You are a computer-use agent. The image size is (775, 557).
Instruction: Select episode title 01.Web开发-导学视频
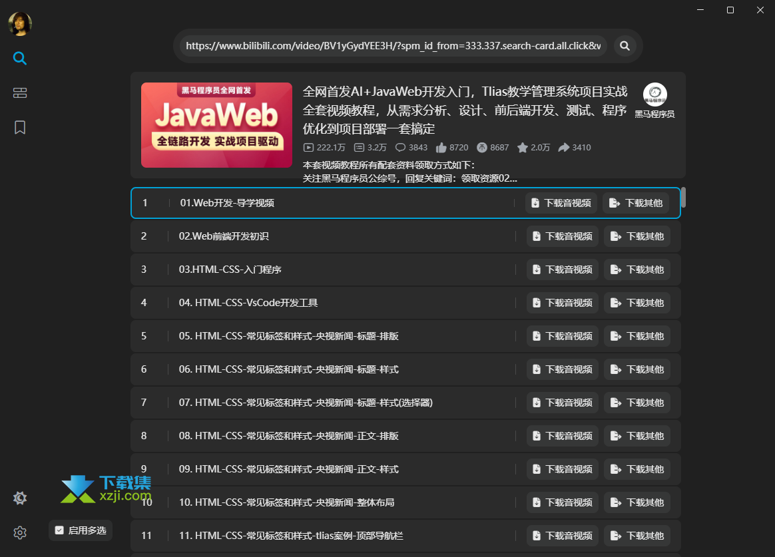(227, 203)
